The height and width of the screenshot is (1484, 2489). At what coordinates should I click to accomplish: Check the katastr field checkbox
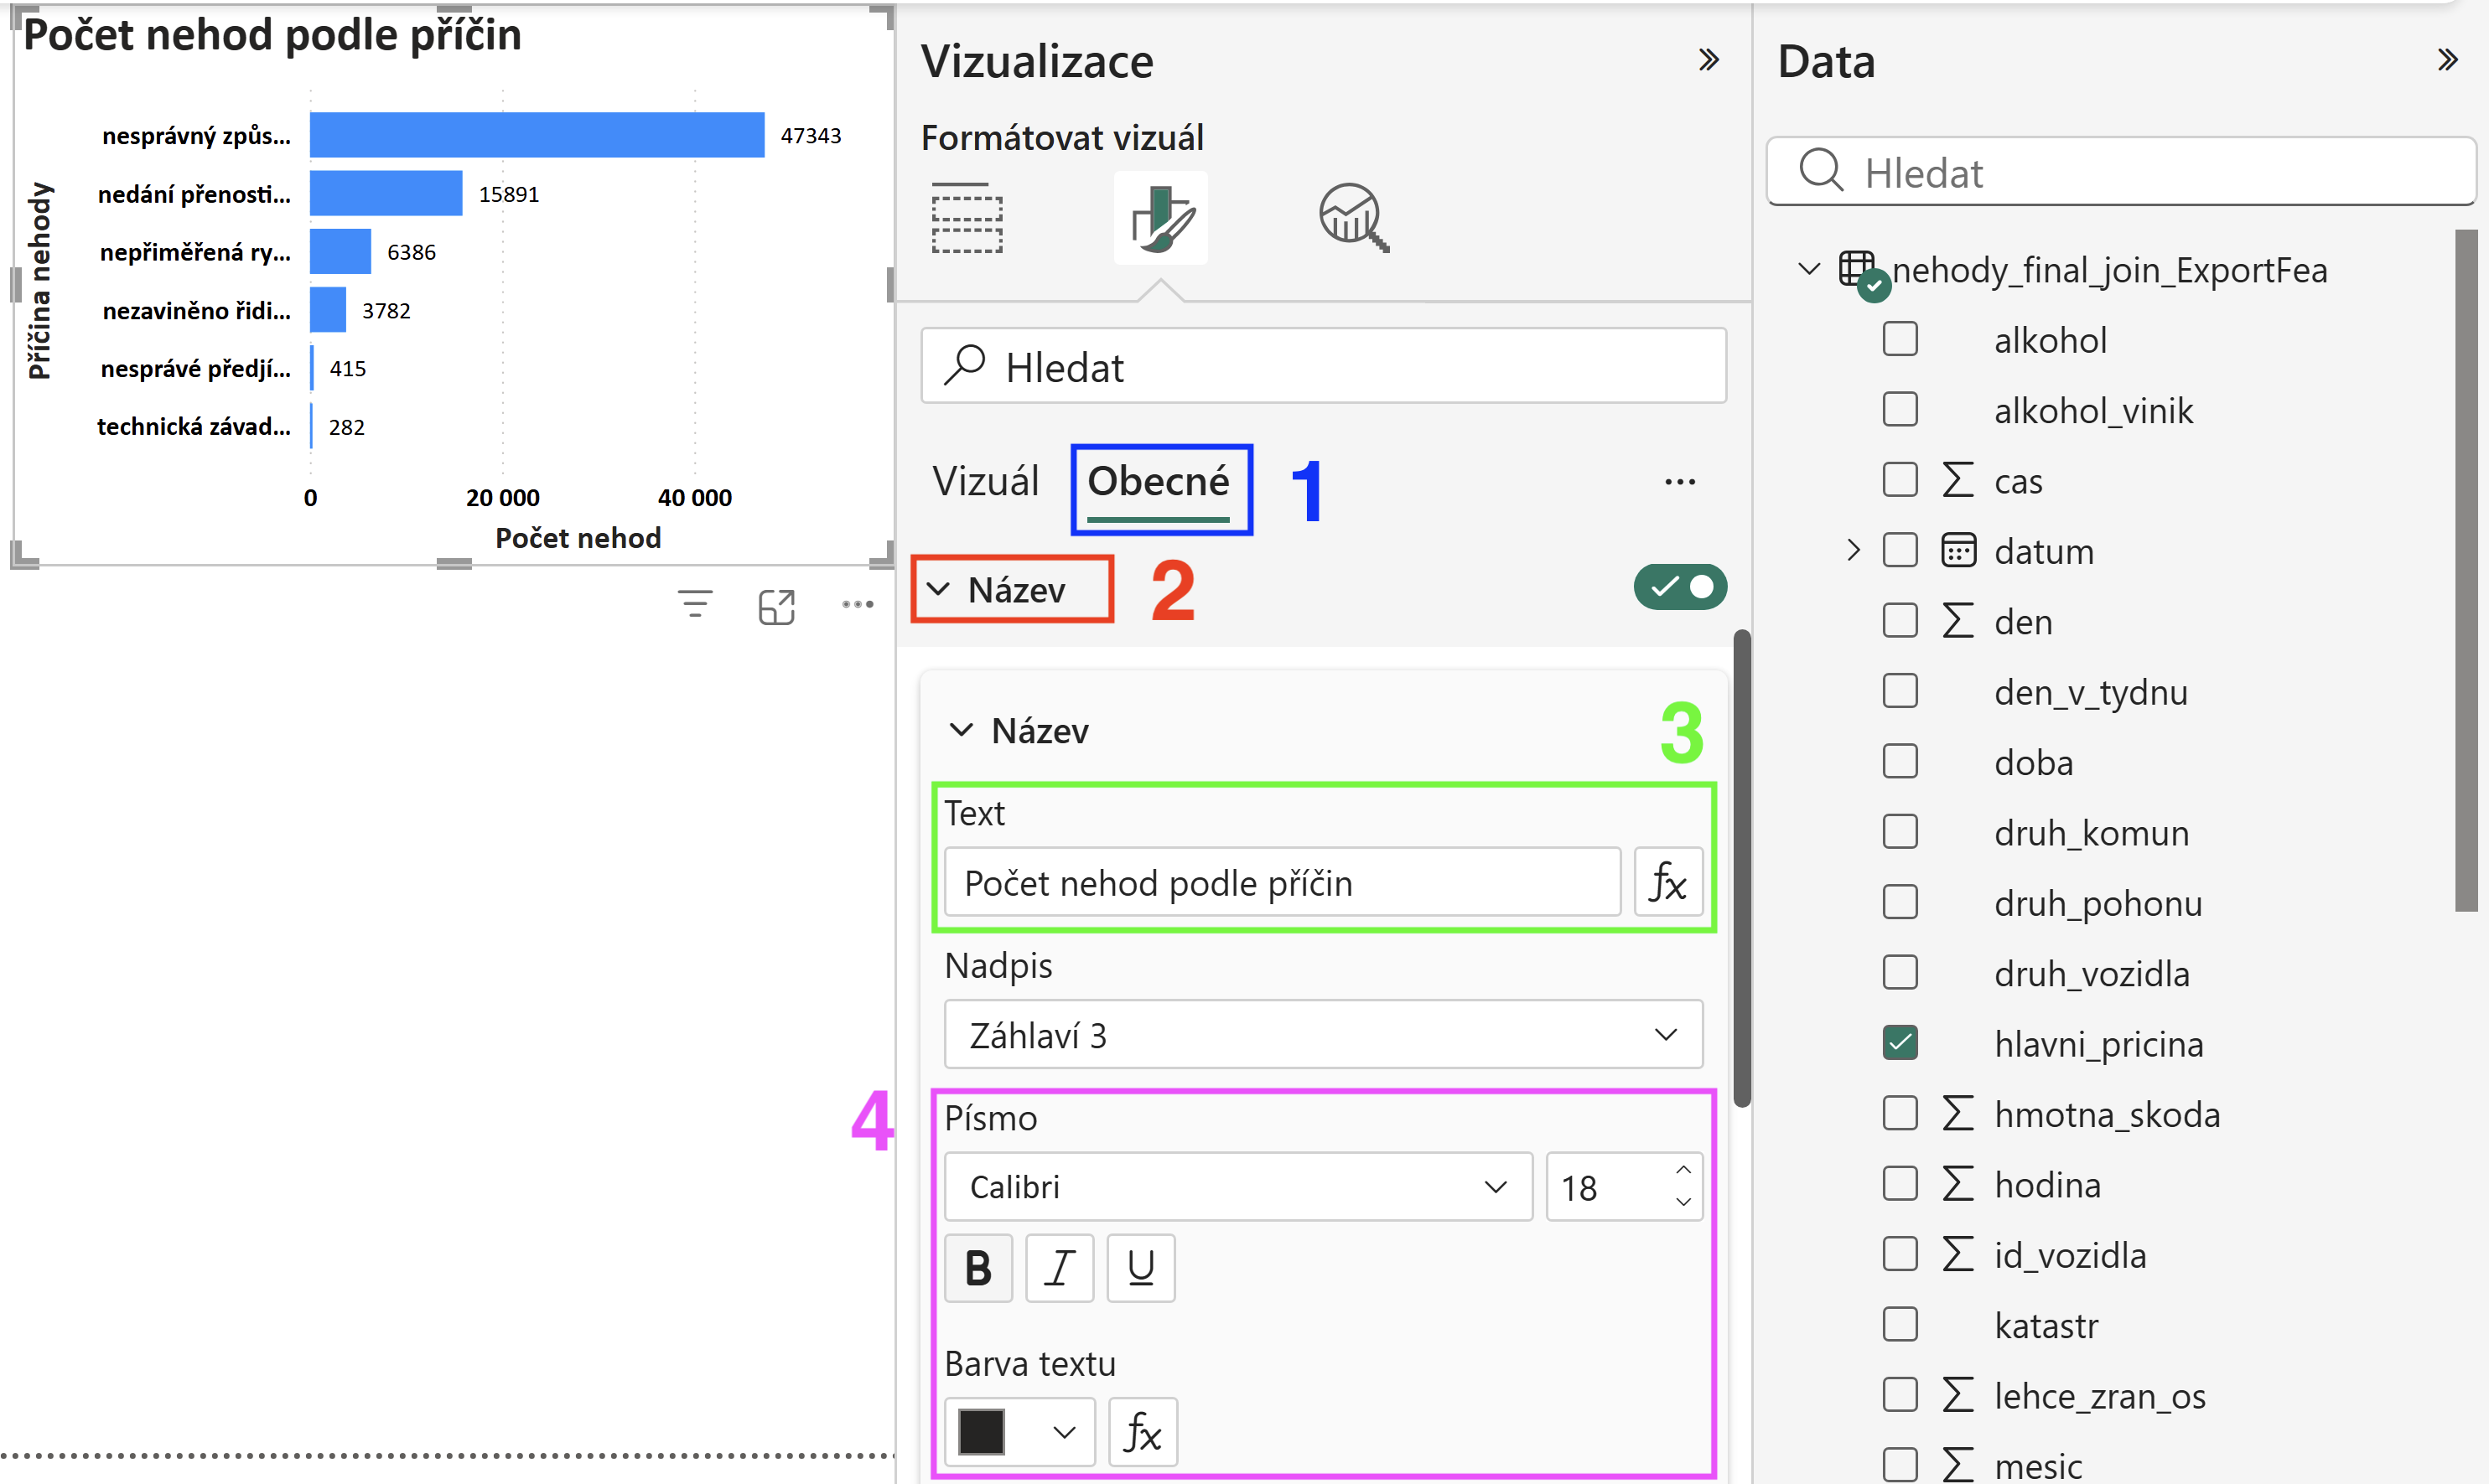click(x=1900, y=1324)
